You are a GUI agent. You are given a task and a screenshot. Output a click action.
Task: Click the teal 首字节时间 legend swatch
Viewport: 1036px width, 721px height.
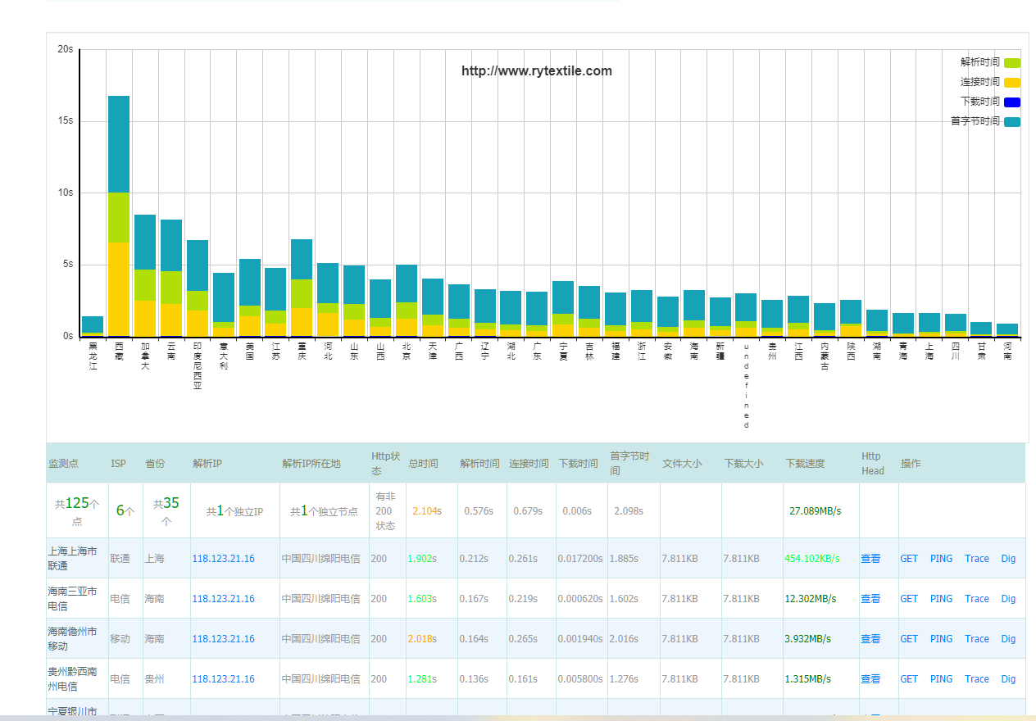click(x=1012, y=122)
